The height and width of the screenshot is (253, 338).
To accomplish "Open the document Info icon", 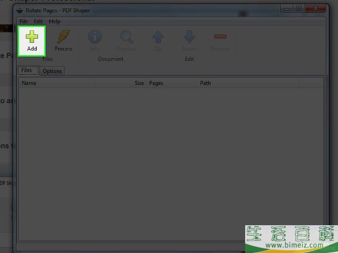I will click(95, 37).
